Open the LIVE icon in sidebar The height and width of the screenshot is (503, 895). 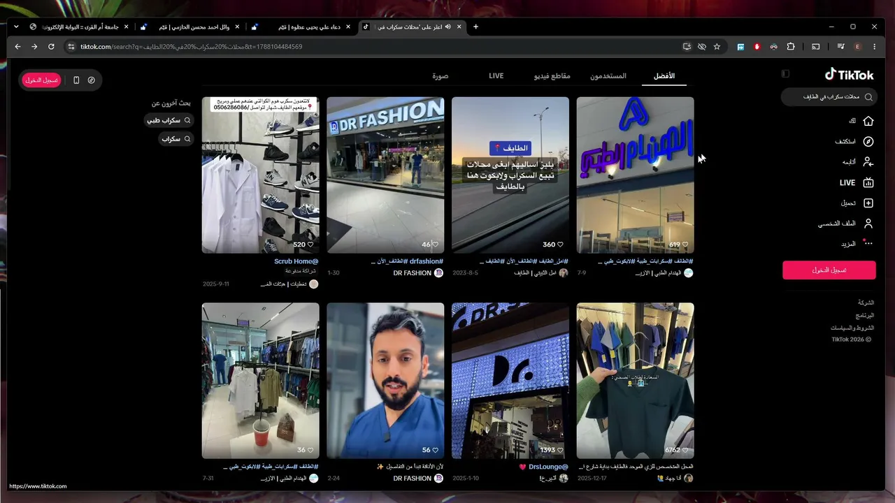coord(868,182)
